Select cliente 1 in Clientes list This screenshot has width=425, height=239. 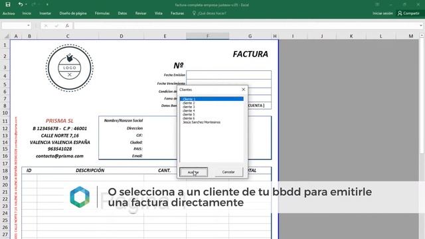(x=212, y=99)
